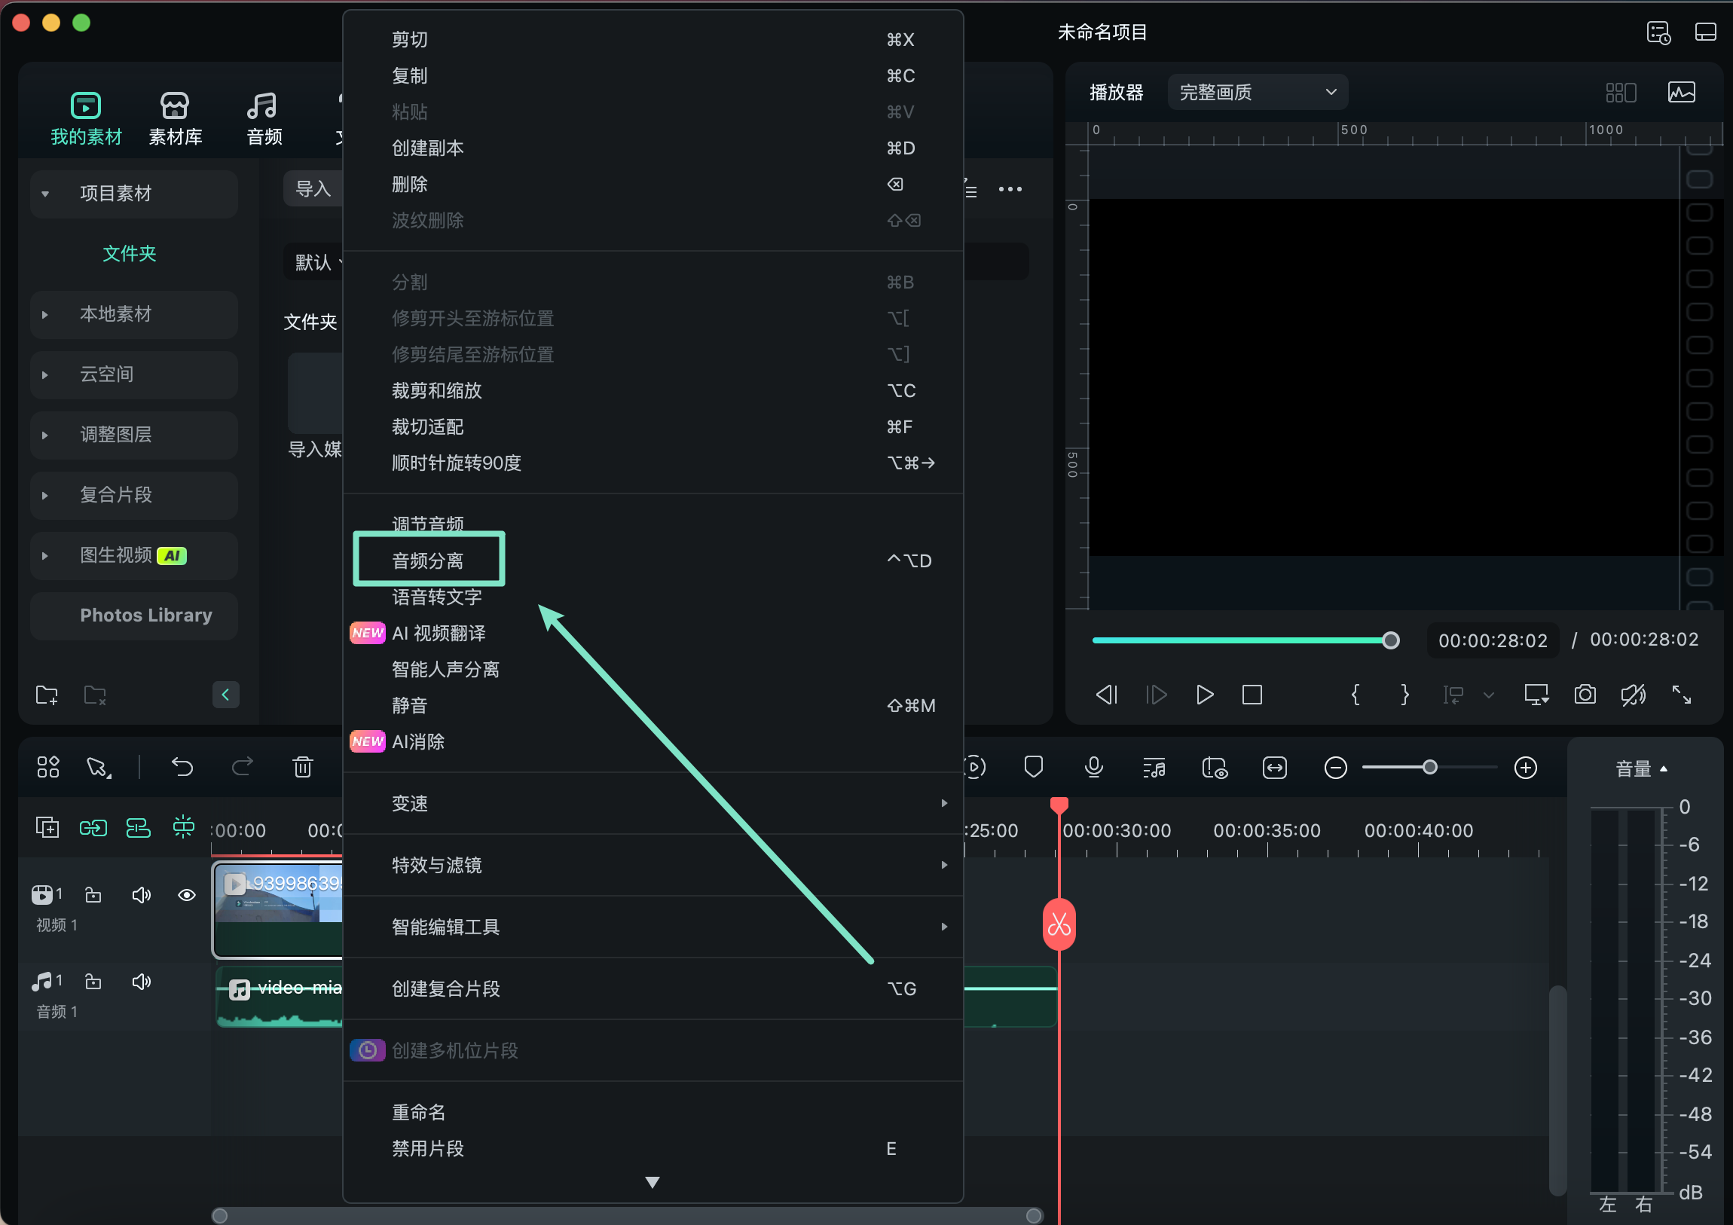Switch to the 素材库 tab
This screenshot has width=1733, height=1225.
pos(175,117)
